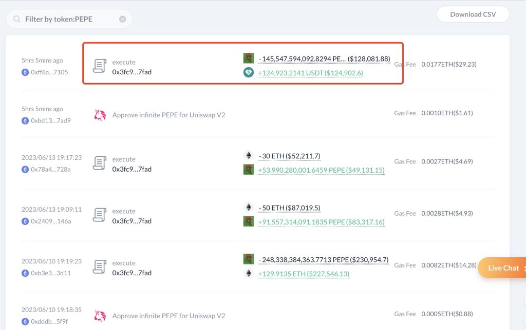
Task: Download the transaction history CSV
Action: [473, 14]
